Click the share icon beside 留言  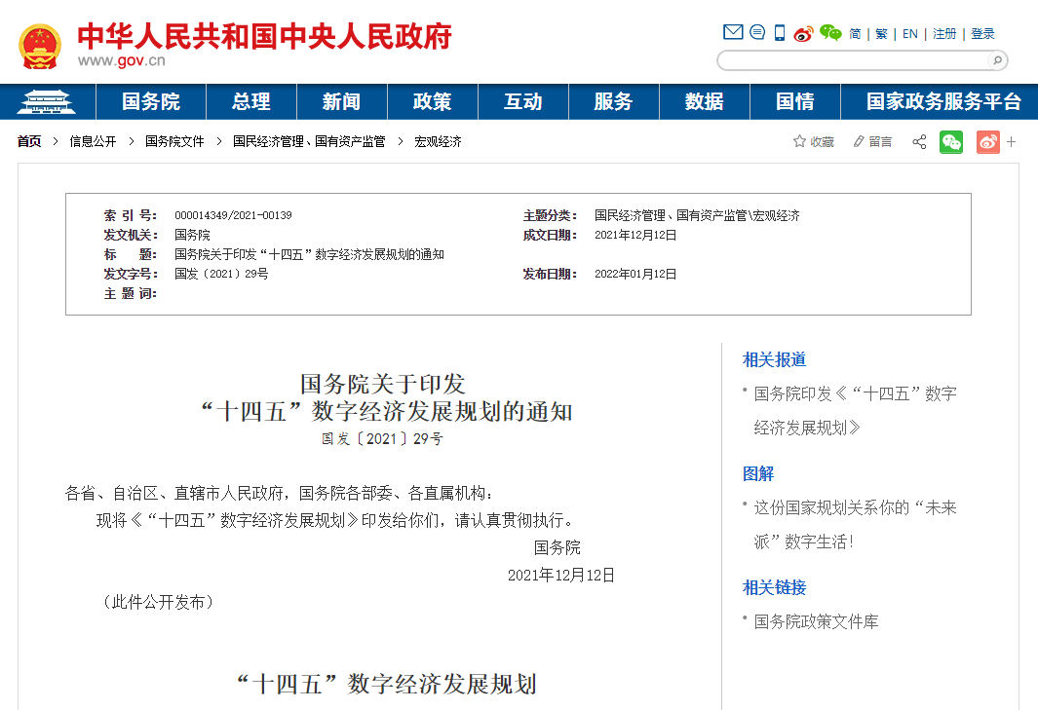pyautogui.click(x=919, y=142)
